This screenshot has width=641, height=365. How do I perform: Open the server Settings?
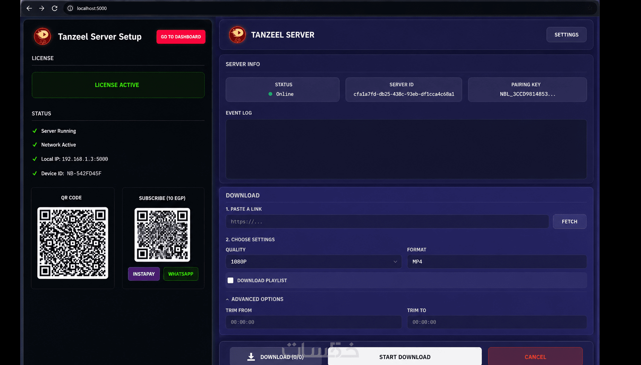tap(566, 35)
